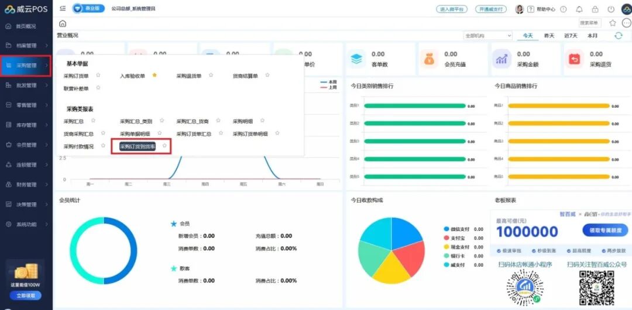
Task: Switch to the 昨天 tab
Action: coord(549,36)
